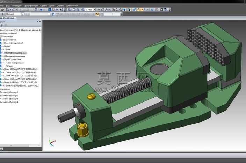Select Массив по образцу:4 in the tree
This screenshot has height=163, width=246.
click(9, 102)
